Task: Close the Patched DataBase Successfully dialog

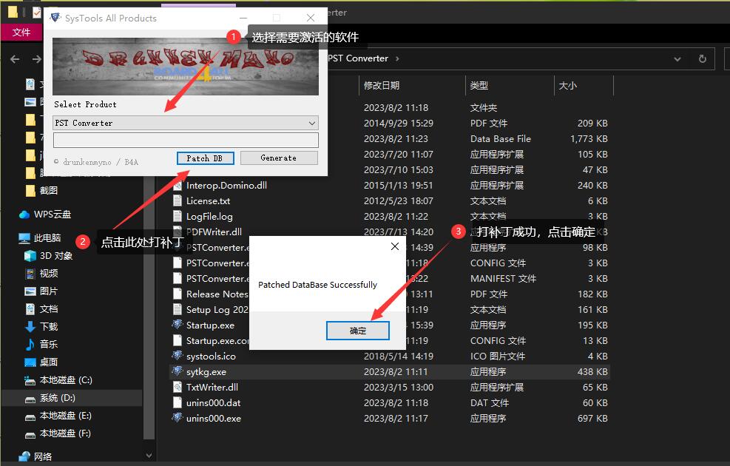Action: click(x=395, y=246)
